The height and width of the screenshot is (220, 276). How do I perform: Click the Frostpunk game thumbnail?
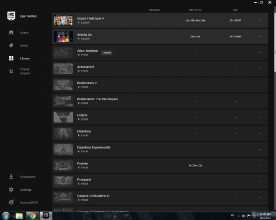[x=63, y=182]
